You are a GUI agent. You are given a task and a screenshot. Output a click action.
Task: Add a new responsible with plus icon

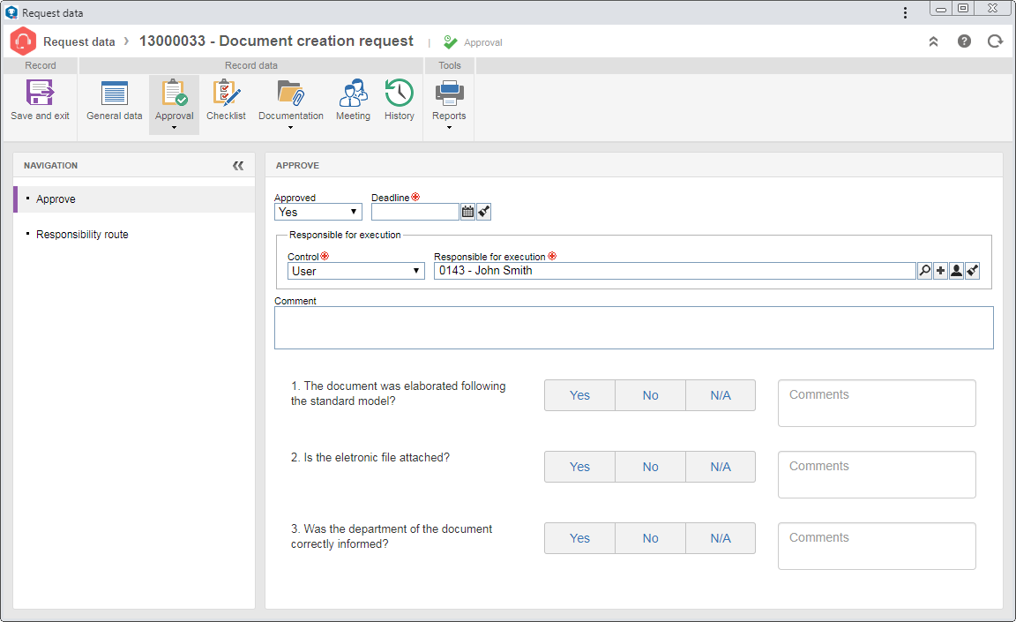pos(941,271)
